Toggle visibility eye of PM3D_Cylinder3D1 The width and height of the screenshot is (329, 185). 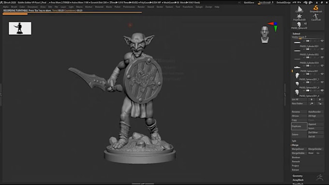pos(322,41)
